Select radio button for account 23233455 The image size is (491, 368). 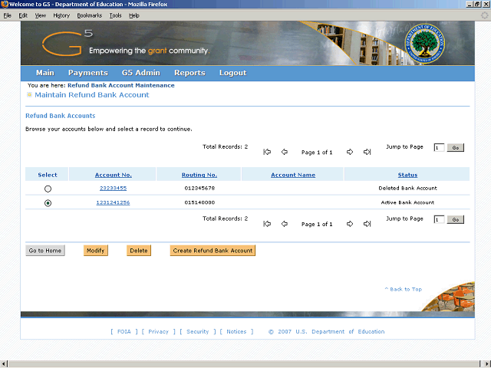(x=48, y=189)
